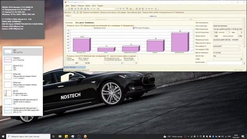This screenshot has width=247, height=139.
Task: Open the notification center icon
Action: pos(243,136)
